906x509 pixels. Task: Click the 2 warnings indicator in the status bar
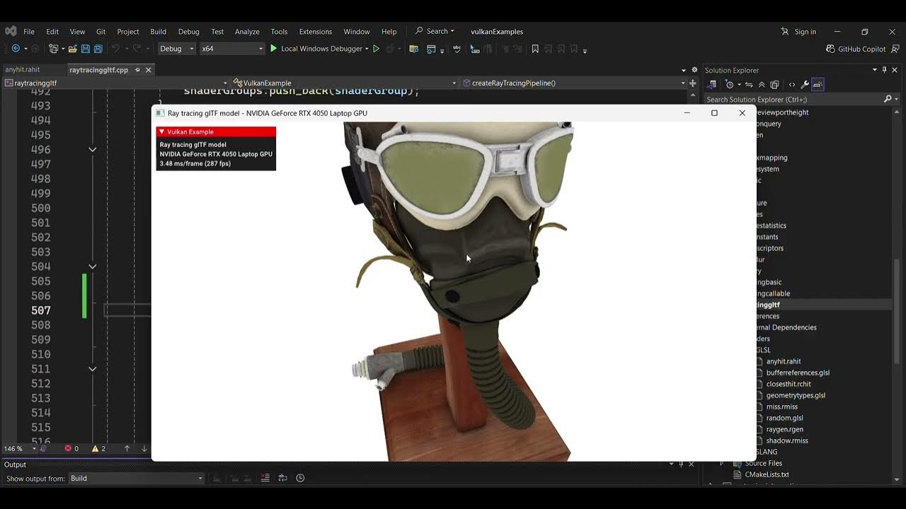(x=98, y=448)
